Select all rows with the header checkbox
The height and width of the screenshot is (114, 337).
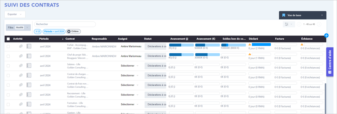coord(8,39)
